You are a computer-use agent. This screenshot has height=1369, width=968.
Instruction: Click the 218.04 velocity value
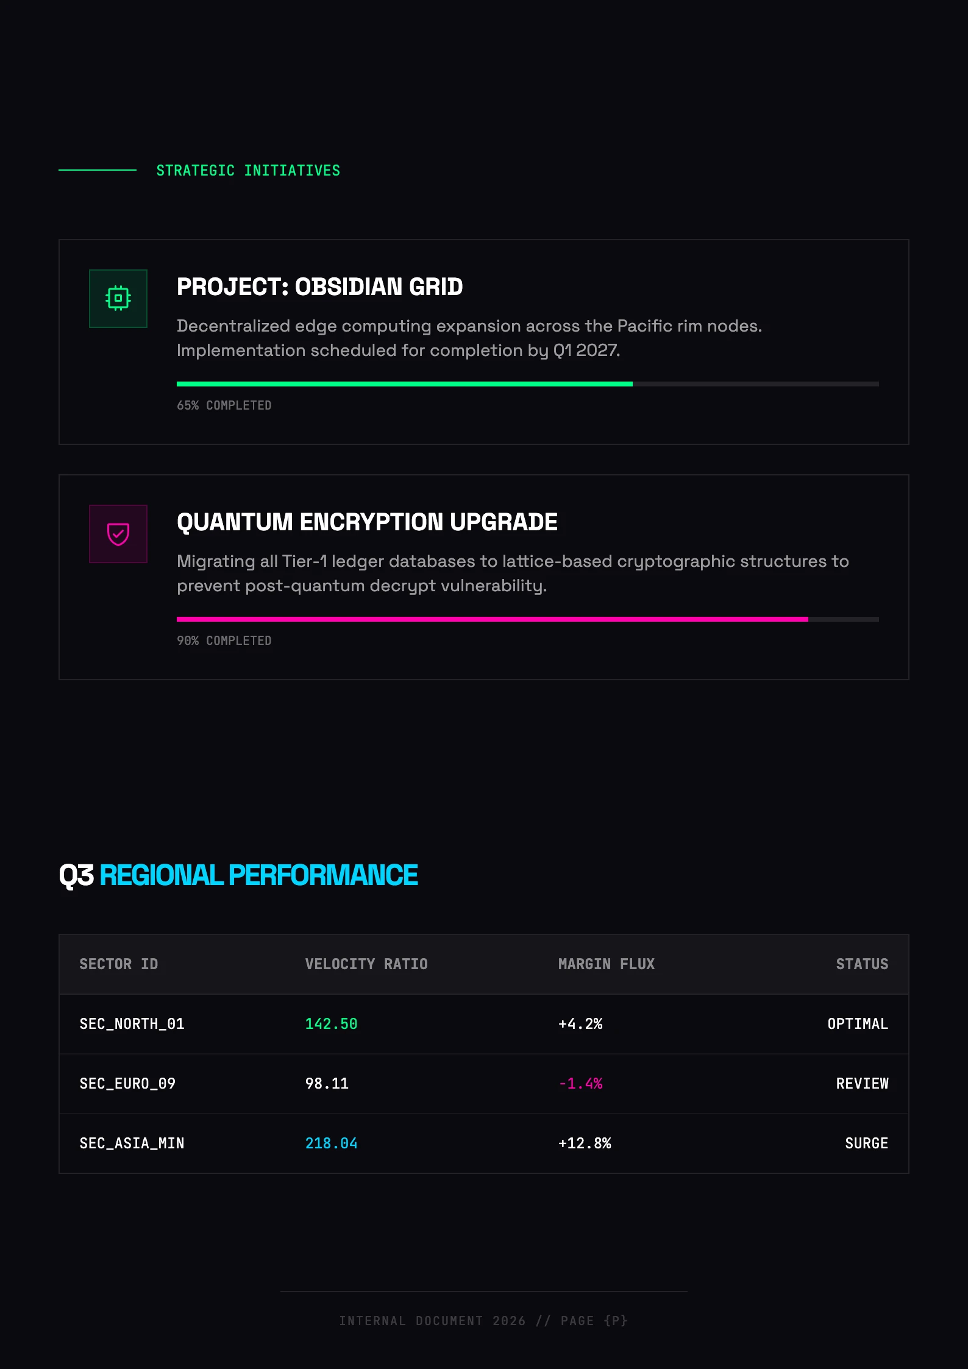tap(331, 1143)
